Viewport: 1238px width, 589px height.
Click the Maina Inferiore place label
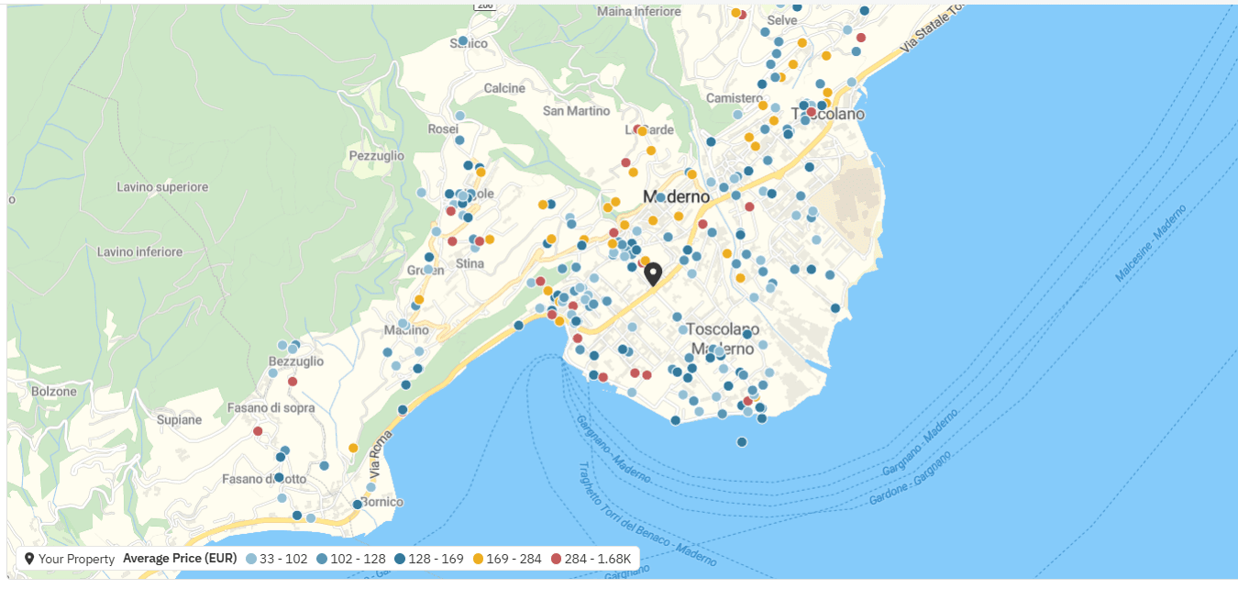639,12
